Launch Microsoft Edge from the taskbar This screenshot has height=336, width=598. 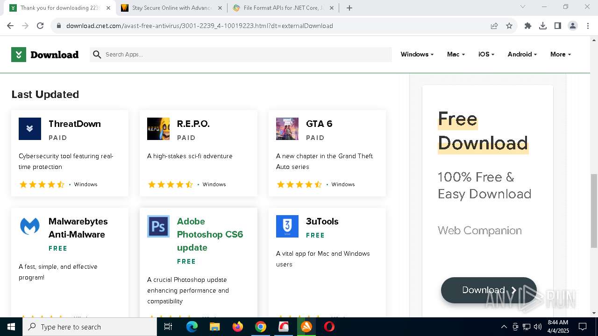(192, 327)
